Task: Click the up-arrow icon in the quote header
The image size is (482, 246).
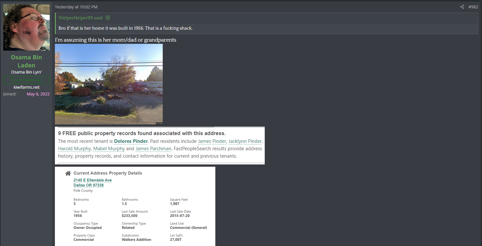Action: click(x=108, y=18)
